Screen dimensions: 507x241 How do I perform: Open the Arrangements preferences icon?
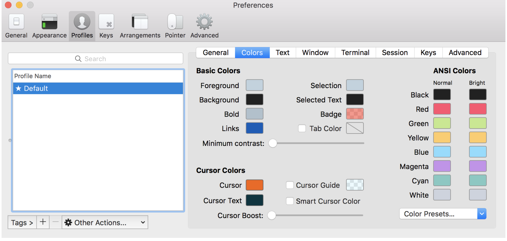click(x=140, y=21)
